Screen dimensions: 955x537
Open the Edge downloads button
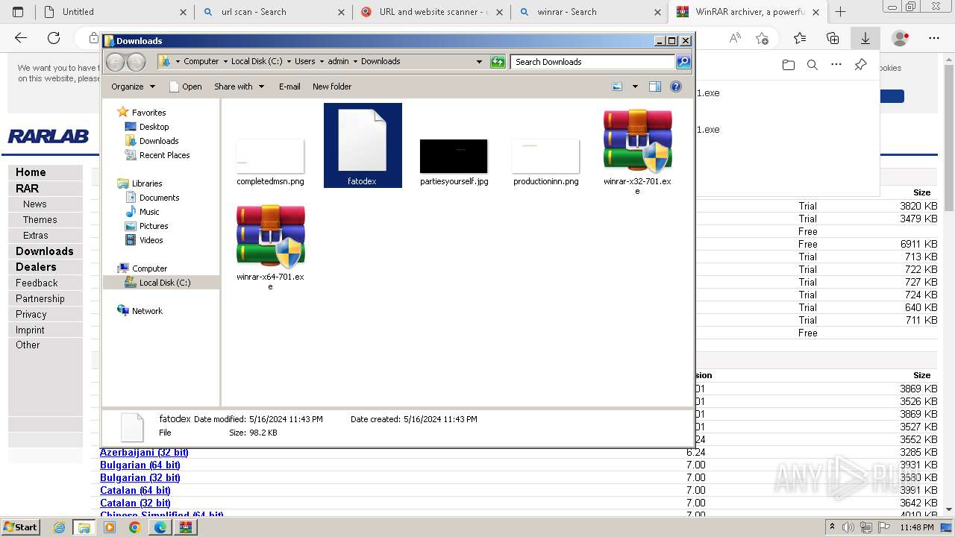[865, 38]
